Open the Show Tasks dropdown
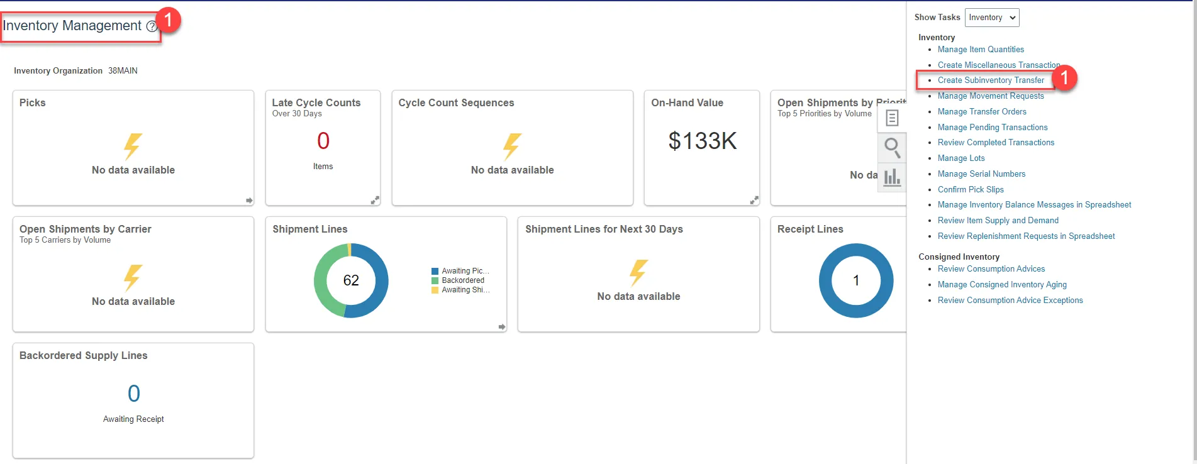This screenshot has width=1197, height=464. pos(992,18)
